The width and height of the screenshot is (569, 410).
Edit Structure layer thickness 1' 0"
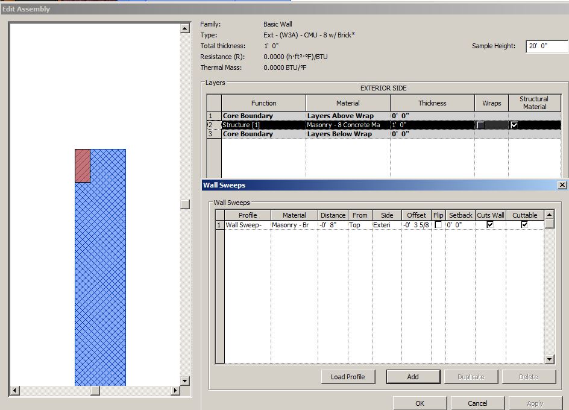click(x=432, y=125)
